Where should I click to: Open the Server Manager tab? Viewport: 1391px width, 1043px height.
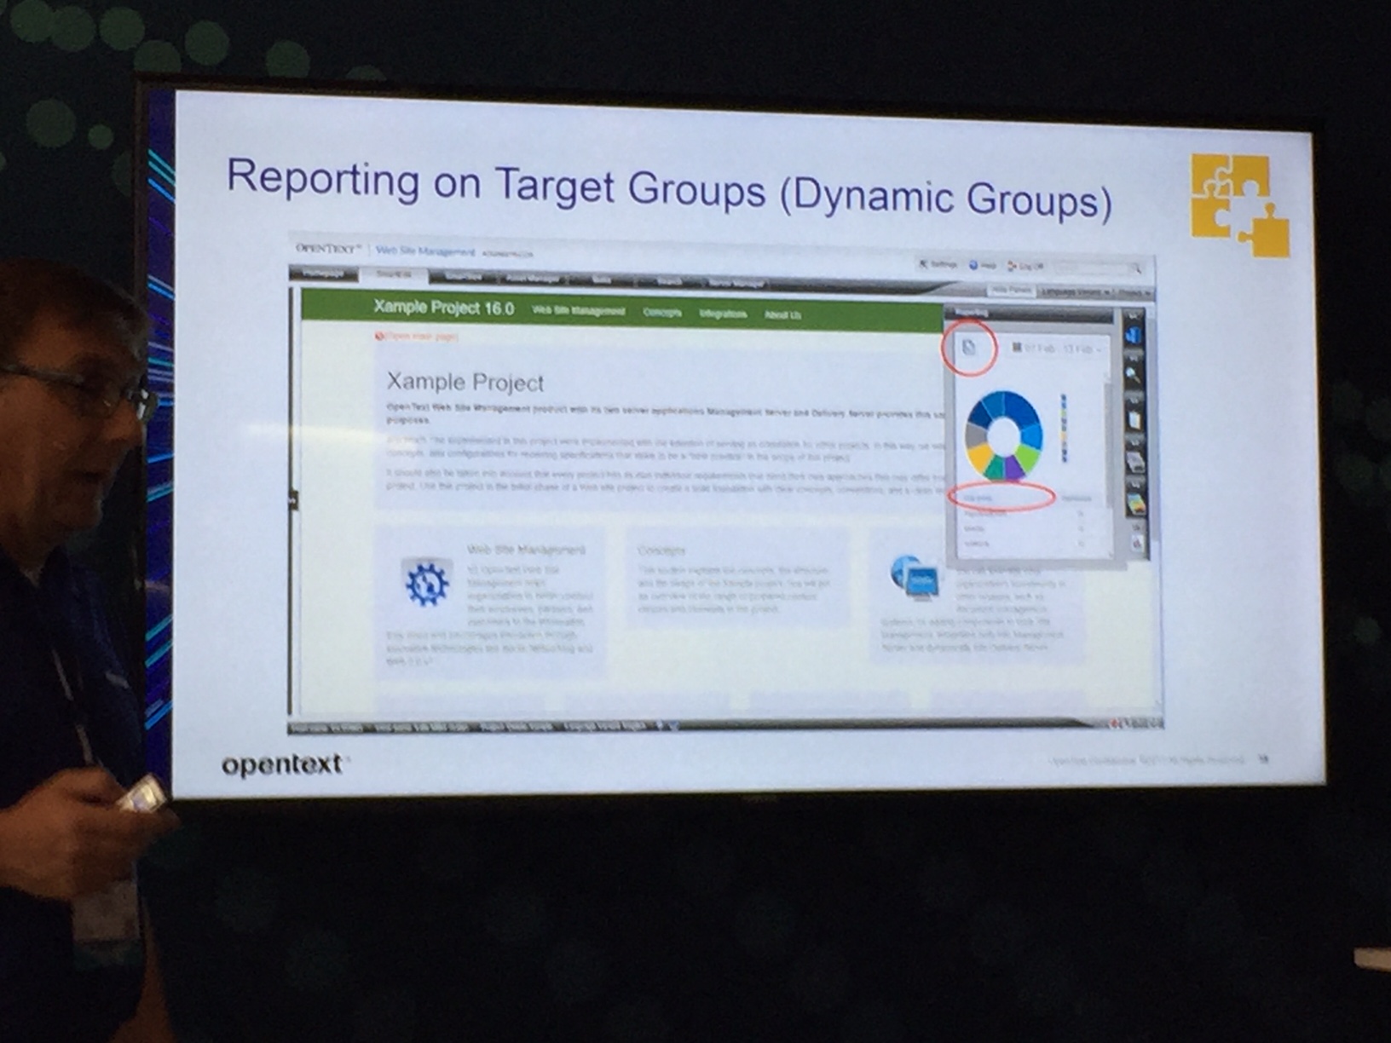(x=736, y=283)
